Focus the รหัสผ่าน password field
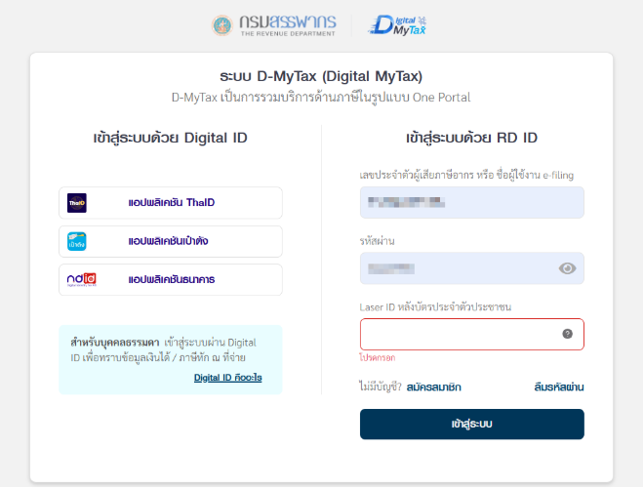Viewport: 643px width, 489px height. 472,268
